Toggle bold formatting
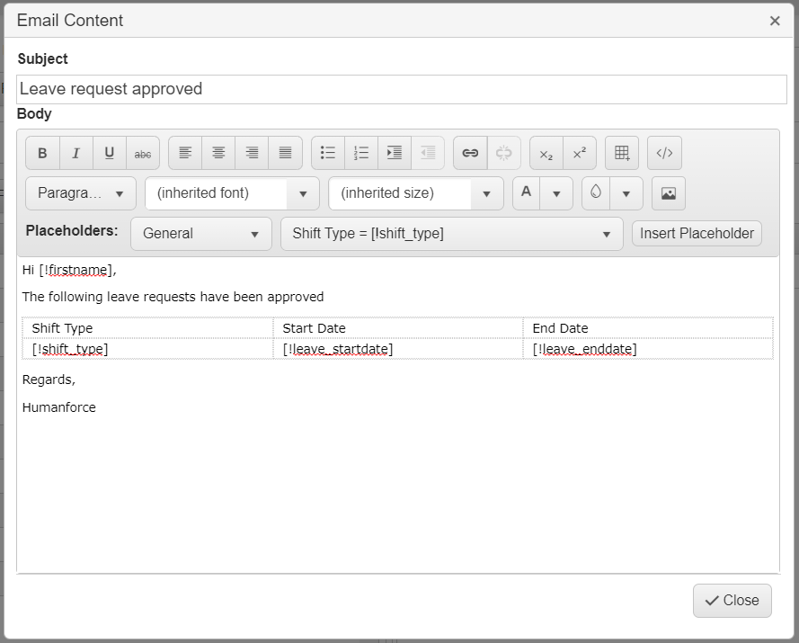799x643 pixels. [x=43, y=153]
